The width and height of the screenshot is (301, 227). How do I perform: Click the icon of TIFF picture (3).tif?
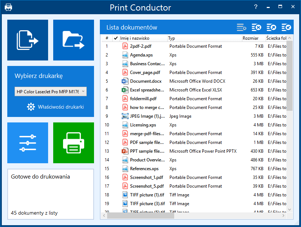point(125,204)
